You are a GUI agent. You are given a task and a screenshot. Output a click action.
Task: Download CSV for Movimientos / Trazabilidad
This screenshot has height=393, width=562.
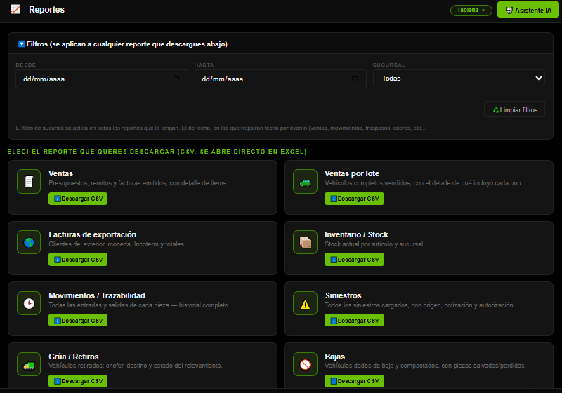click(78, 320)
